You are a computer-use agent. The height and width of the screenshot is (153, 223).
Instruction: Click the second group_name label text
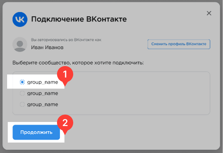[43, 93]
